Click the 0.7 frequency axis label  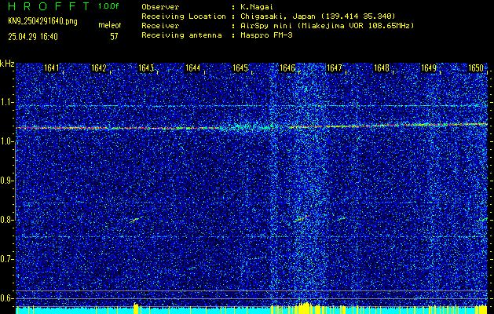coord(5,259)
